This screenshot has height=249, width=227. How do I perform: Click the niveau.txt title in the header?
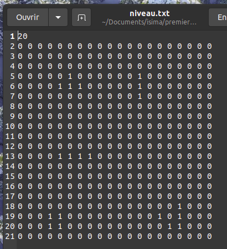pyautogui.click(x=149, y=13)
